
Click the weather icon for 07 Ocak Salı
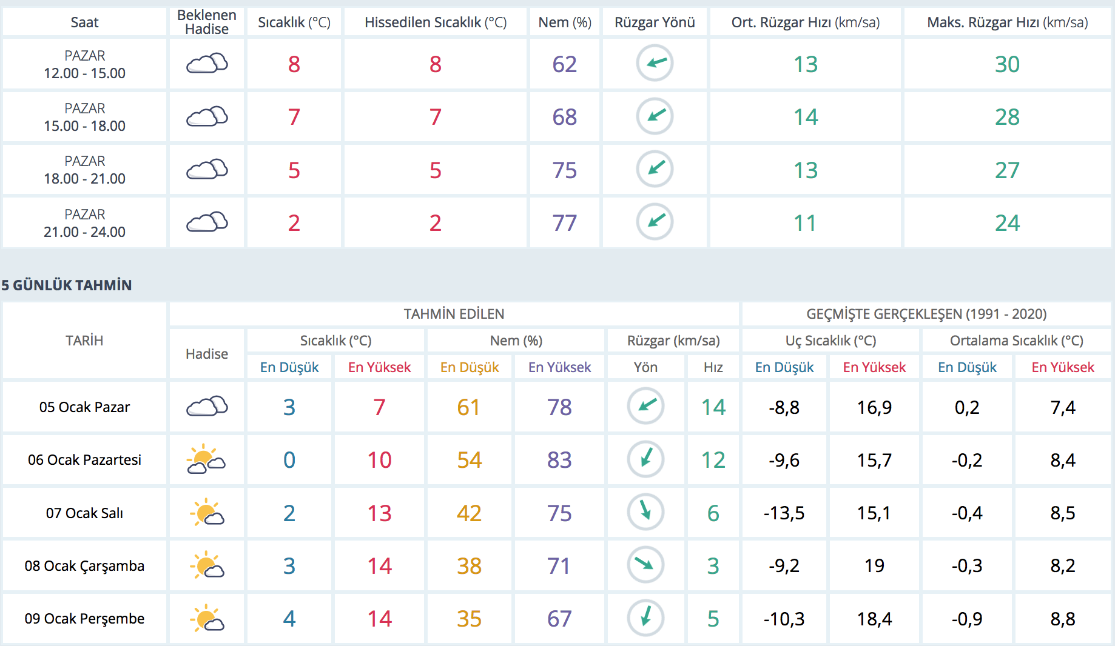click(x=207, y=513)
